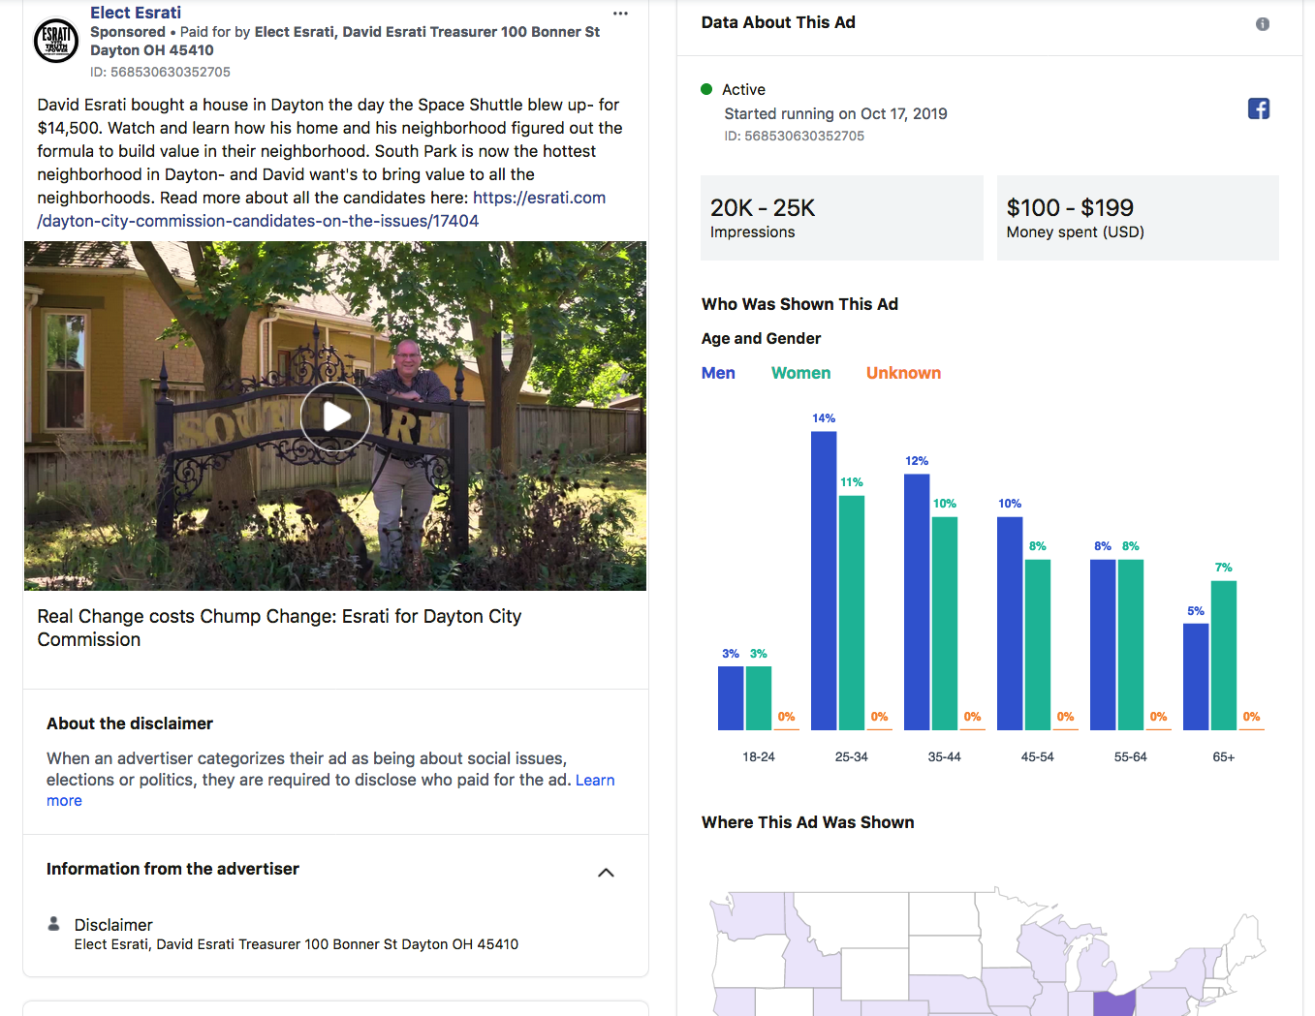Click the 7% women bar for 65+

[x=1223, y=655]
